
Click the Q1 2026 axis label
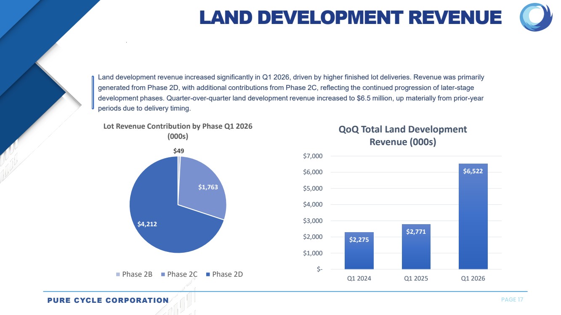pyautogui.click(x=473, y=278)
